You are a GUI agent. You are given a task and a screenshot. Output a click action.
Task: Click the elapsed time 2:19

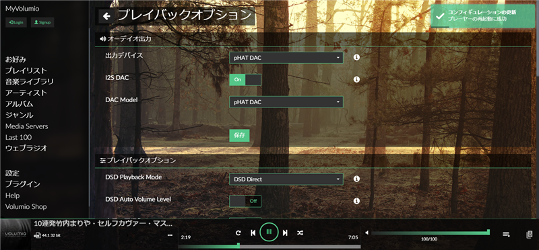(x=186, y=237)
